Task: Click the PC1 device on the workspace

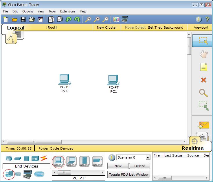Action: (113, 80)
